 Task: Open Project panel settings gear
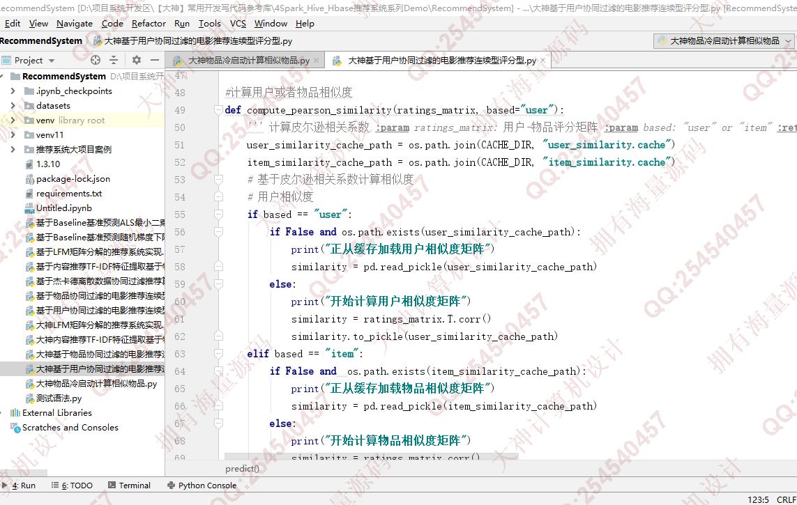click(136, 60)
